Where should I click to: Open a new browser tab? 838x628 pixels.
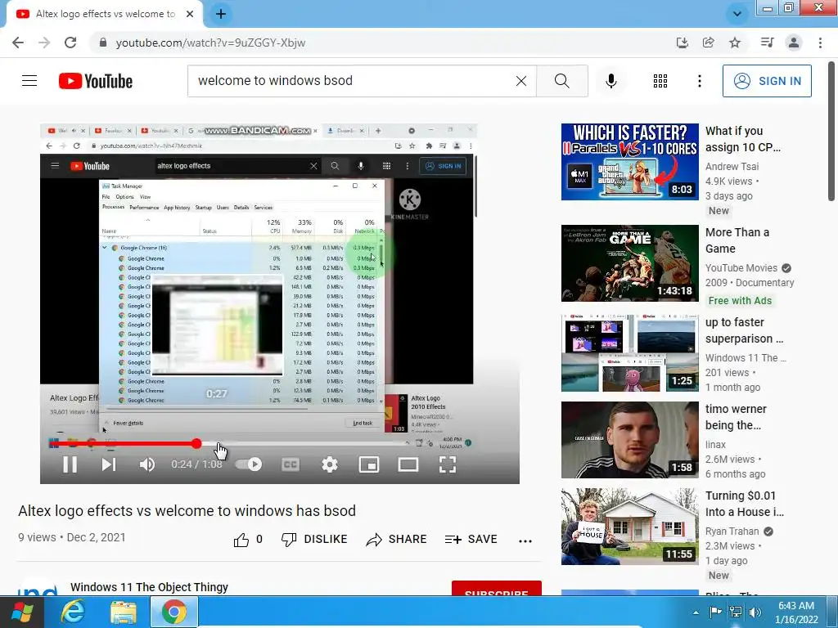coord(221,14)
